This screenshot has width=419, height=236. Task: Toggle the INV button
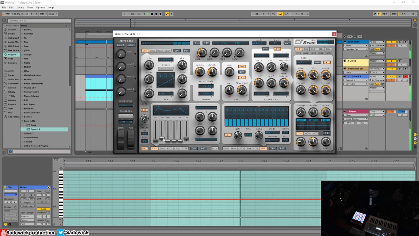point(242,72)
